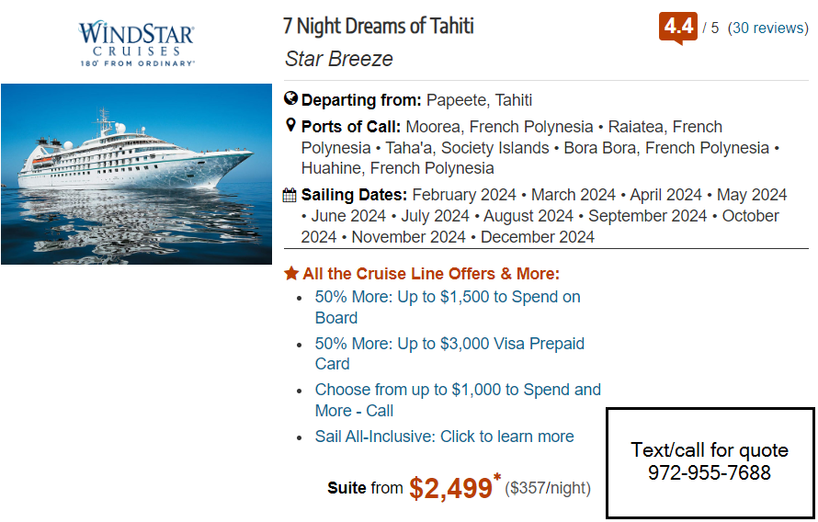Click the map pin icon beside Ports of Call
This screenshot has width=818, height=522.
[x=291, y=125]
